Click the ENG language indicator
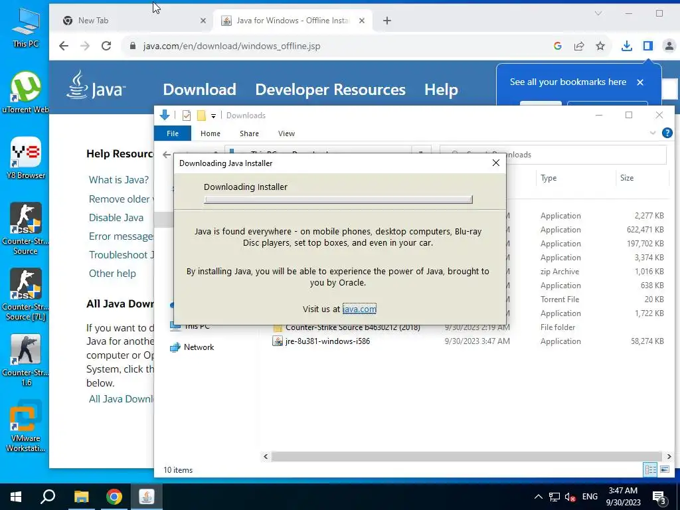The image size is (680, 510). [x=590, y=497]
